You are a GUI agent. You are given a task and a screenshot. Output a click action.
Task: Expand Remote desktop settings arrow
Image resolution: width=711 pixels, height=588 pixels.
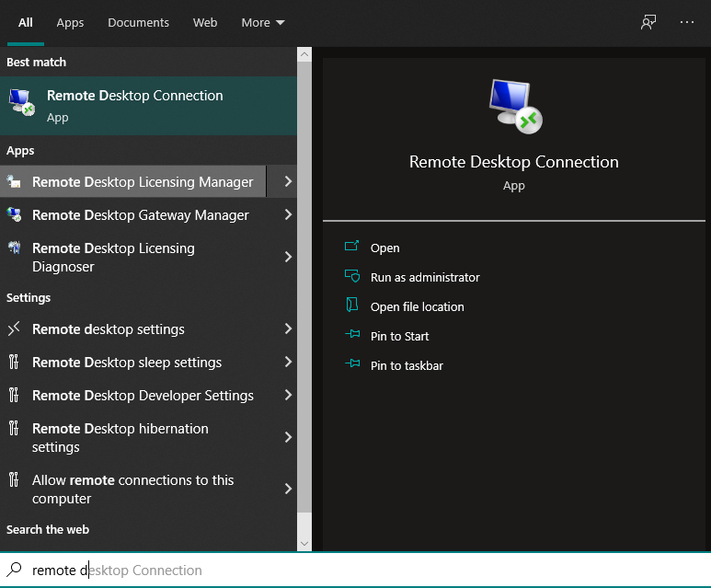click(x=288, y=329)
